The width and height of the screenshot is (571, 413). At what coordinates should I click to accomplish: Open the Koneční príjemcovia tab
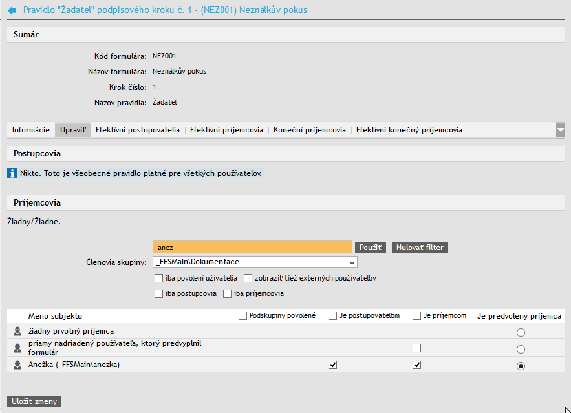pyautogui.click(x=310, y=130)
